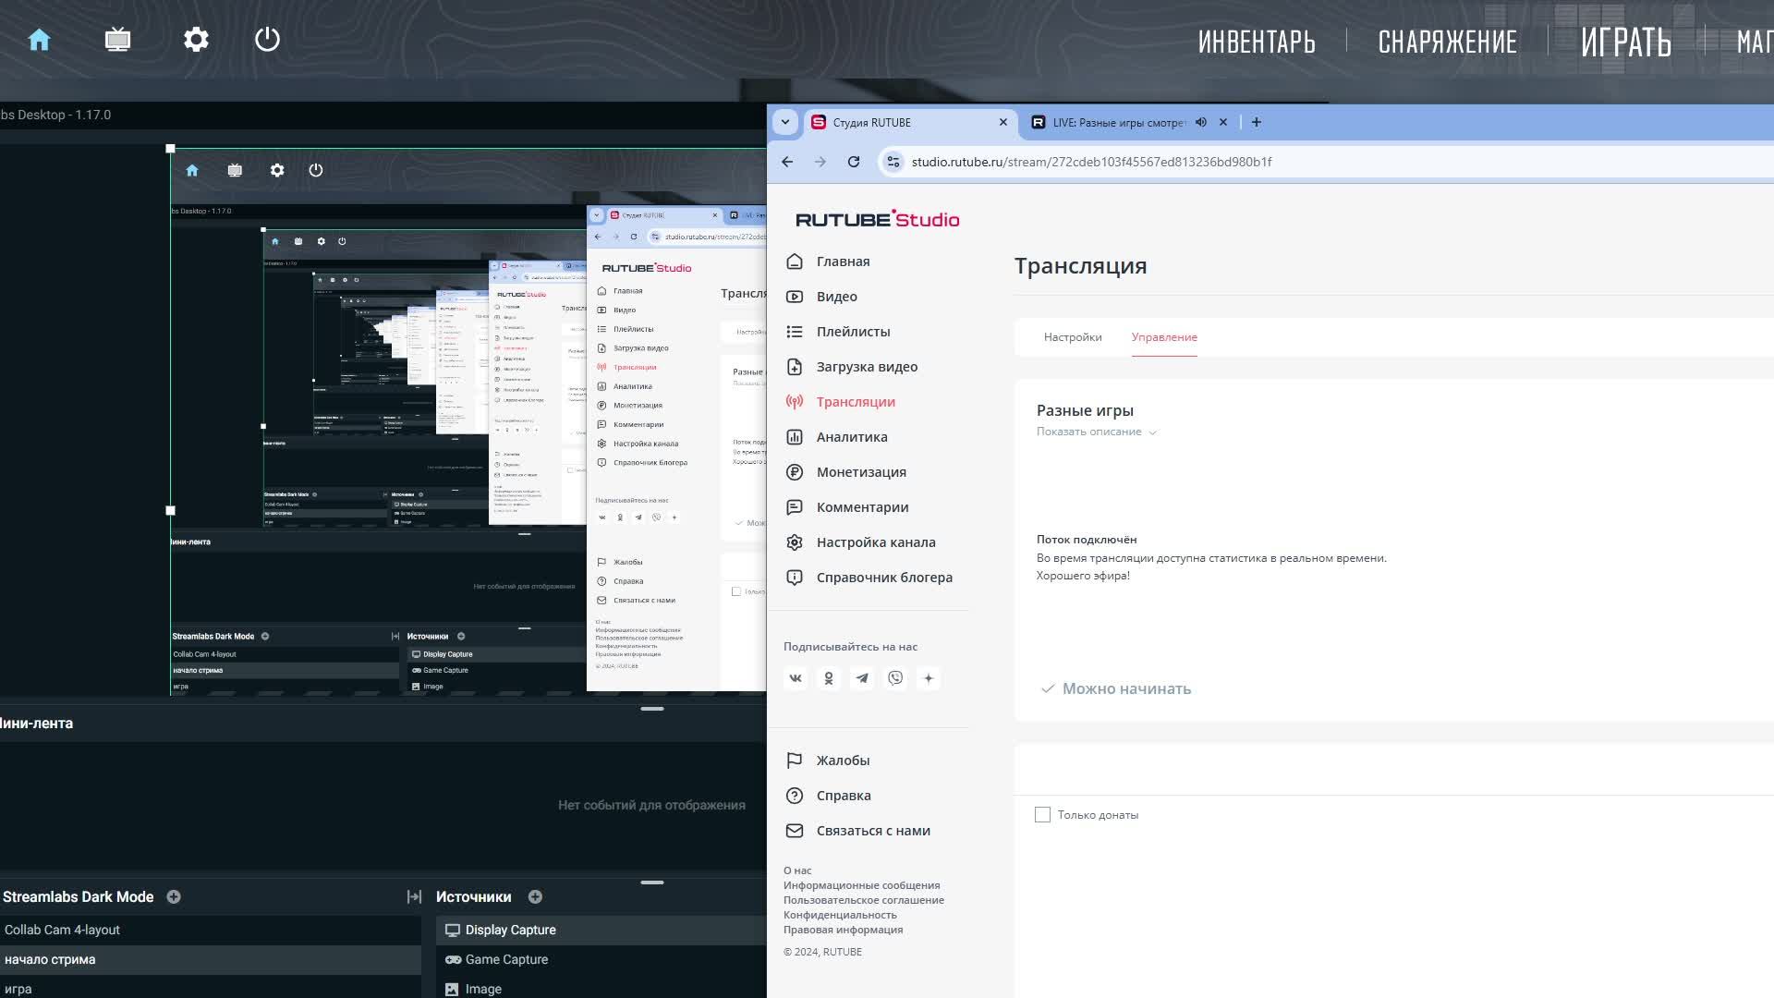Open Загрузка видео in sidebar
This screenshot has height=998, width=1774.
(x=867, y=367)
